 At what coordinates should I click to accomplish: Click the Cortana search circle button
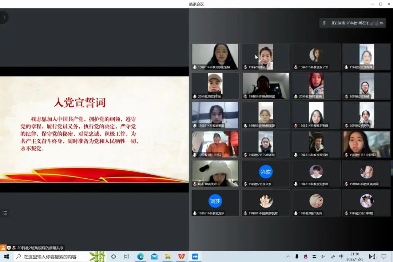[113, 256]
